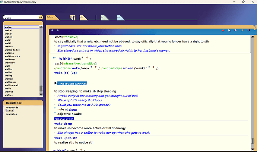Click the search field containing waive
Viewport: 257px width, 152px height.
tap(21, 18)
